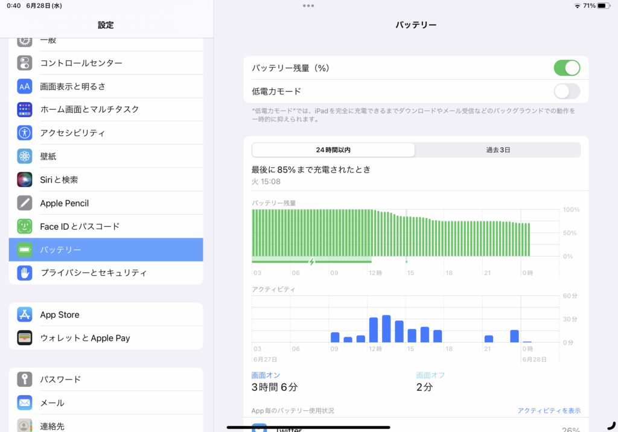Select the 24時間以内 tab
The height and width of the screenshot is (432, 618).
pyautogui.click(x=333, y=150)
